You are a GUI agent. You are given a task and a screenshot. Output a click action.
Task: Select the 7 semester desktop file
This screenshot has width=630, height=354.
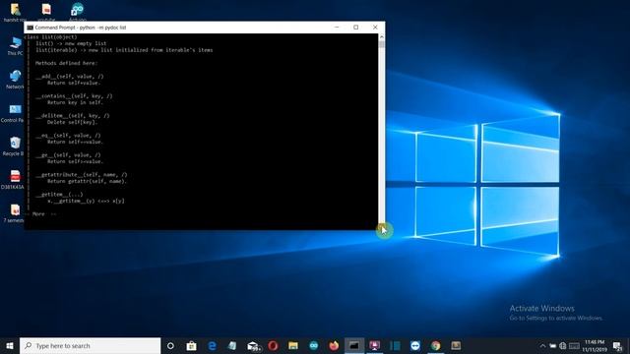pyautogui.click(x=14, y=213)
